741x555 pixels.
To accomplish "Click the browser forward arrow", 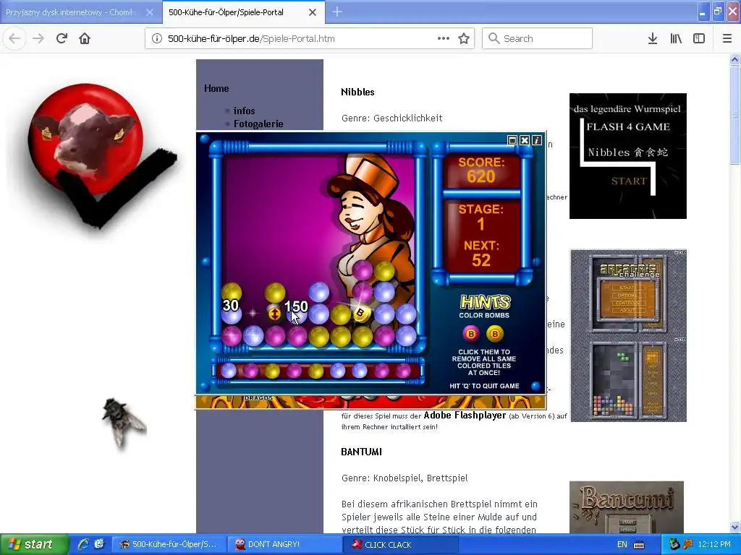I will (38, 39).
